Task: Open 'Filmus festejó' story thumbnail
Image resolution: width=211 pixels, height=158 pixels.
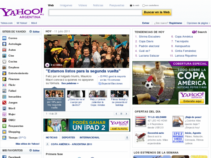Action: [120, 94]
